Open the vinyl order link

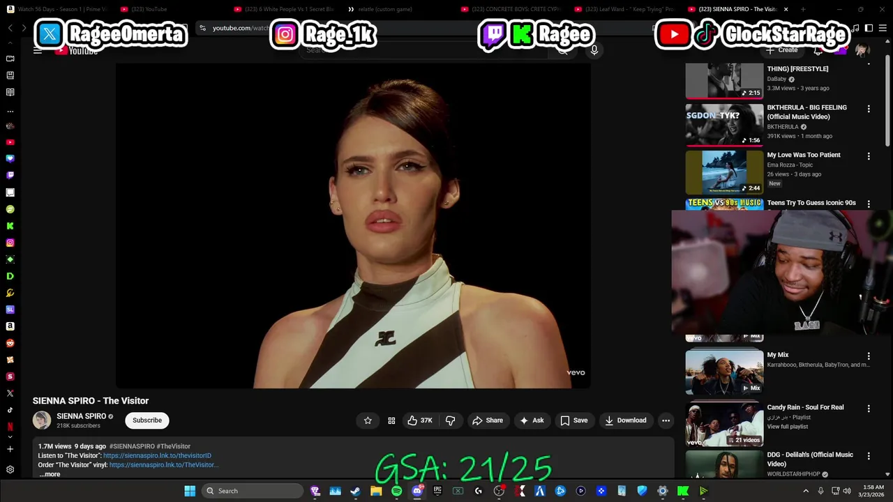click(163, 465)
